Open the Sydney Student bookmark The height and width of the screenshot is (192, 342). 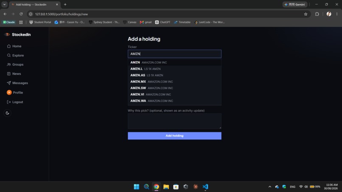click(104, 22)
